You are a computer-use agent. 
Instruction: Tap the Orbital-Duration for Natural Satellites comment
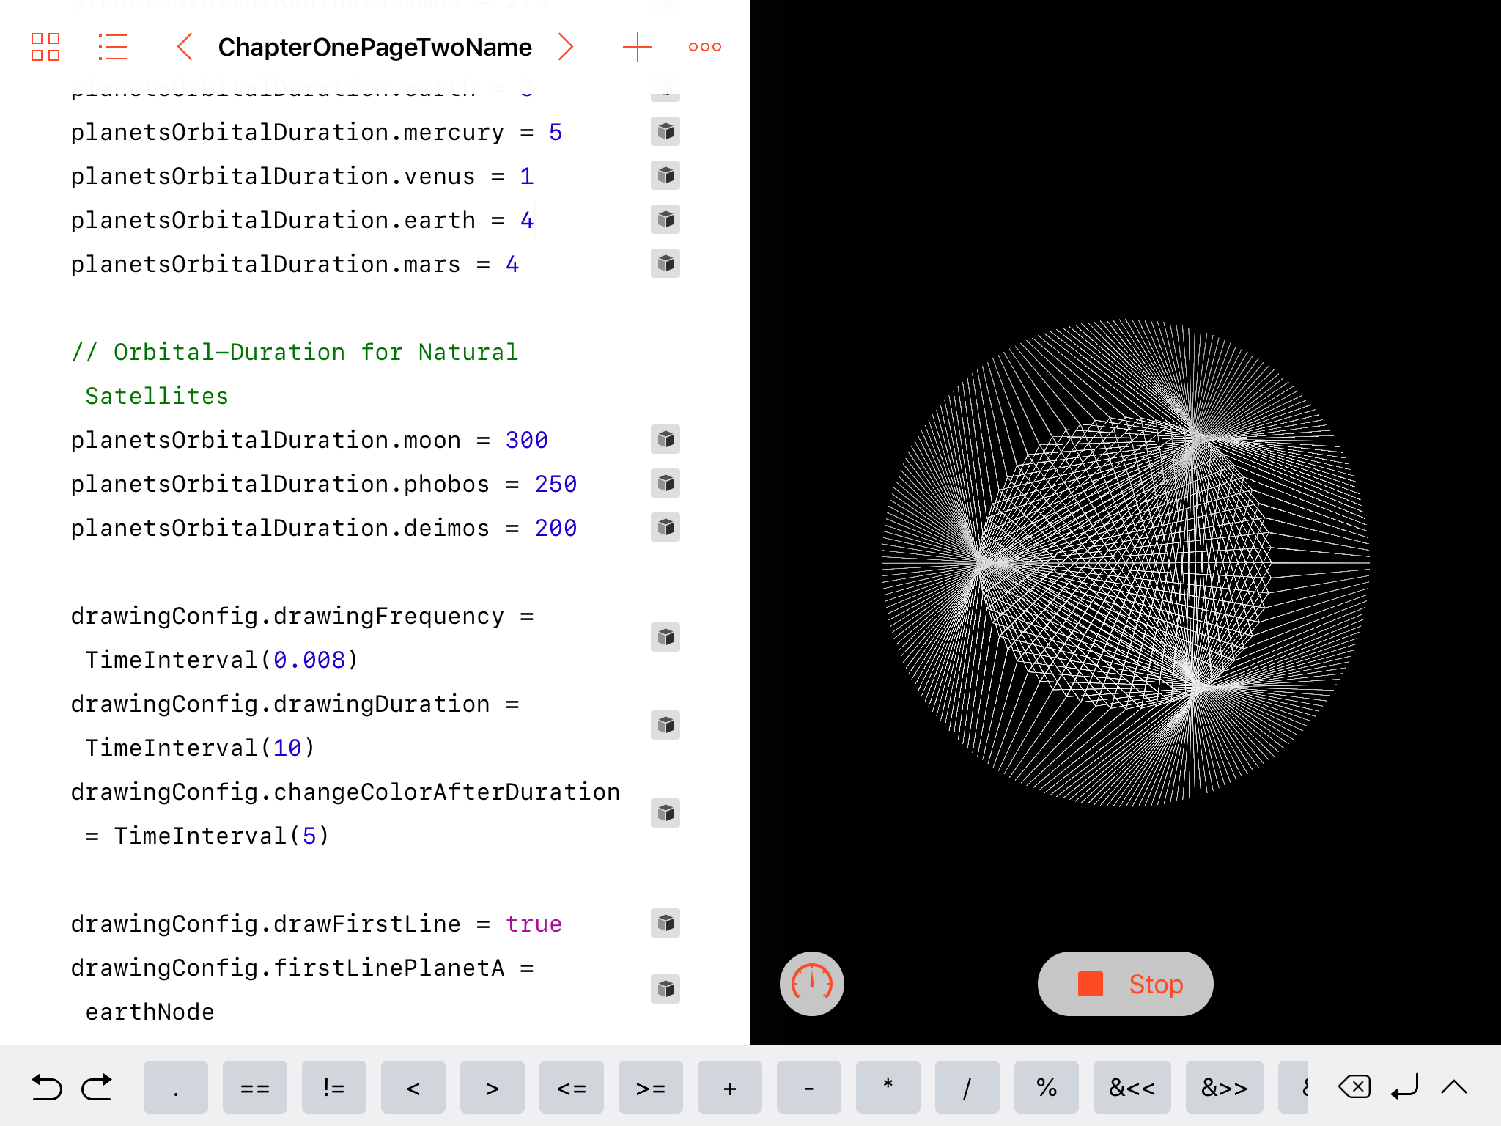coord(295,374)
